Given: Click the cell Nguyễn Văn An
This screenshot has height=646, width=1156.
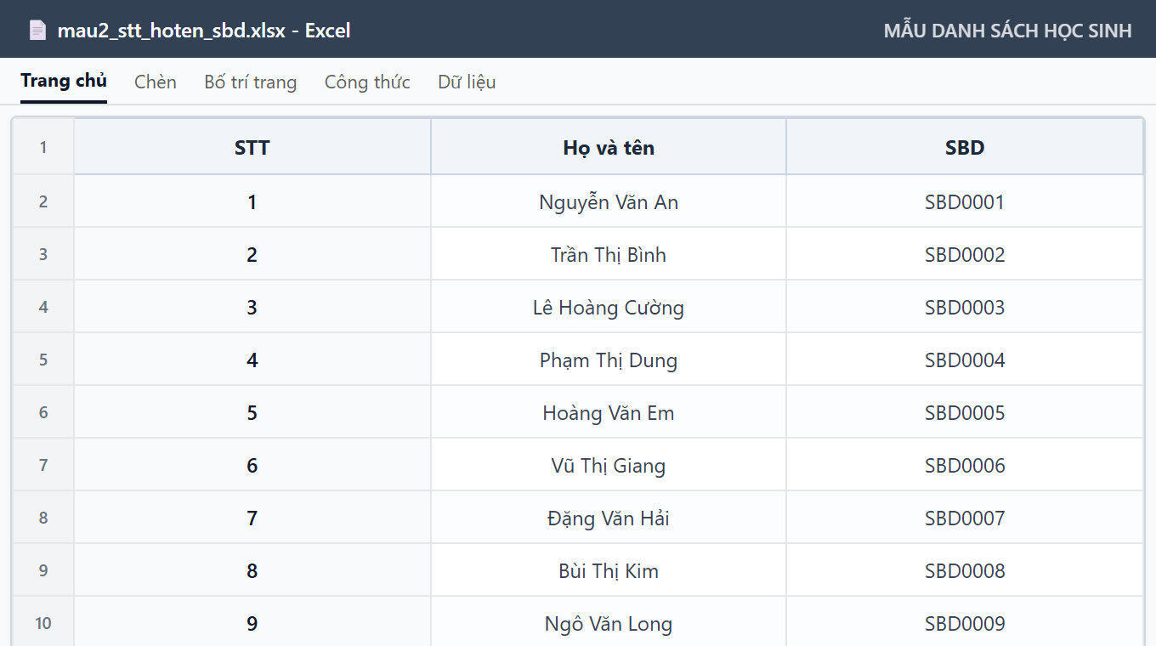Looking at the screenshot, I should pos(609,201).
